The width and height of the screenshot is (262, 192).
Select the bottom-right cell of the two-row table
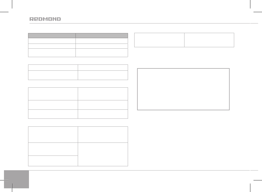[x=103, y=75]
